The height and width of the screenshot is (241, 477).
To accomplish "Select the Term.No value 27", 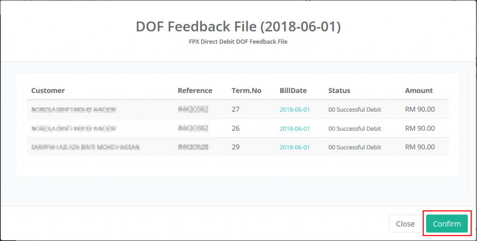I will 236,109.
